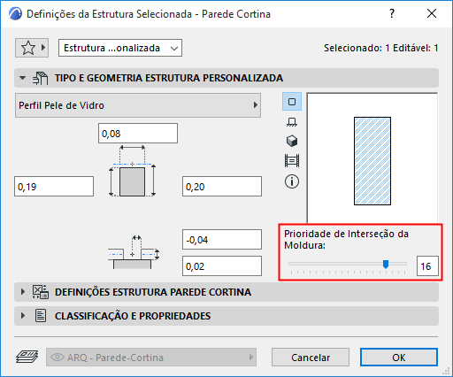Viewport: 453px width, 377px height.
Task: Click the frame intersection priority slider handle
Action: (x=386, y=264)
